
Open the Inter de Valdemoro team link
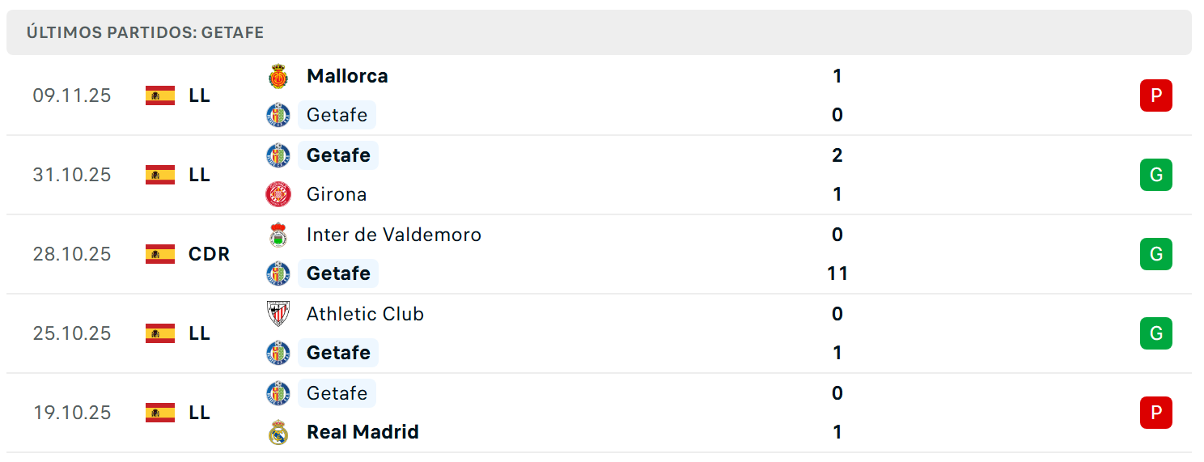[393, 235]
